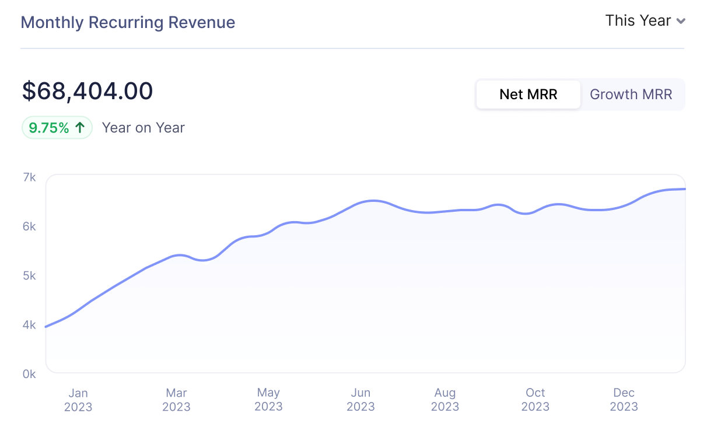The width and height of the screenshot is (707, 437).
Task: Open the This Year date range dropdown
Action: tap(646, 20)
